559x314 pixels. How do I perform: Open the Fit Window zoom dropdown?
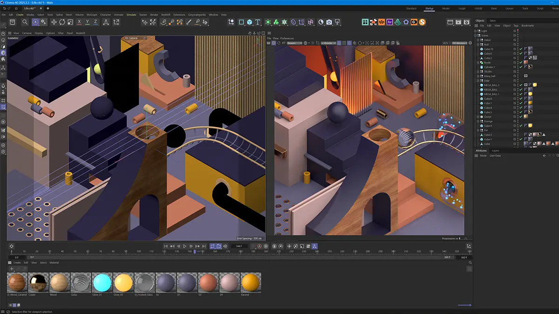point(460,43)
